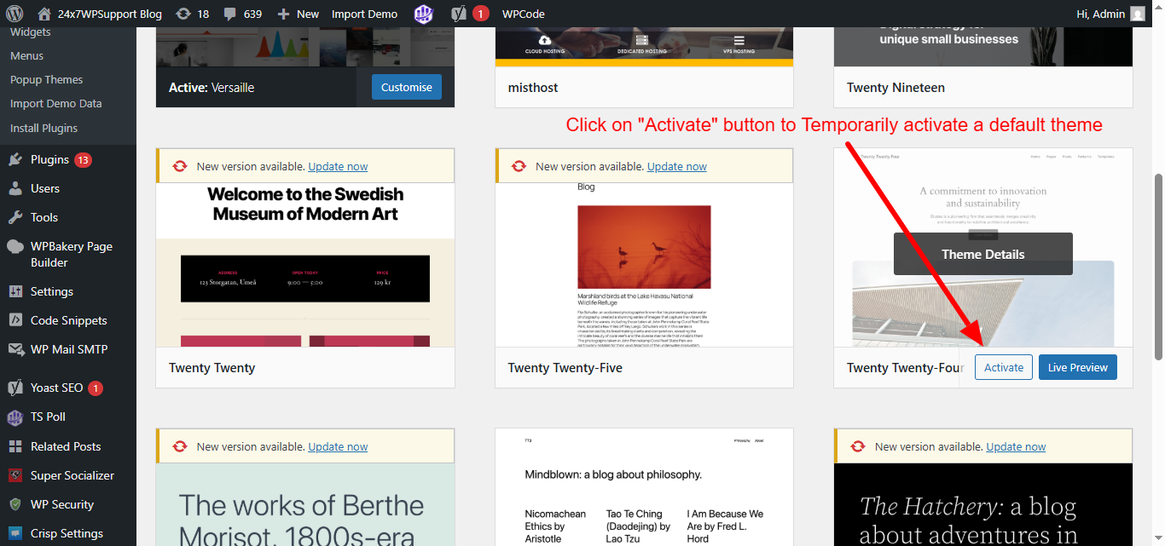Click the Twenty Nineteen theme name
This screenshot has width=1165, height=546.
click(895, 88)
